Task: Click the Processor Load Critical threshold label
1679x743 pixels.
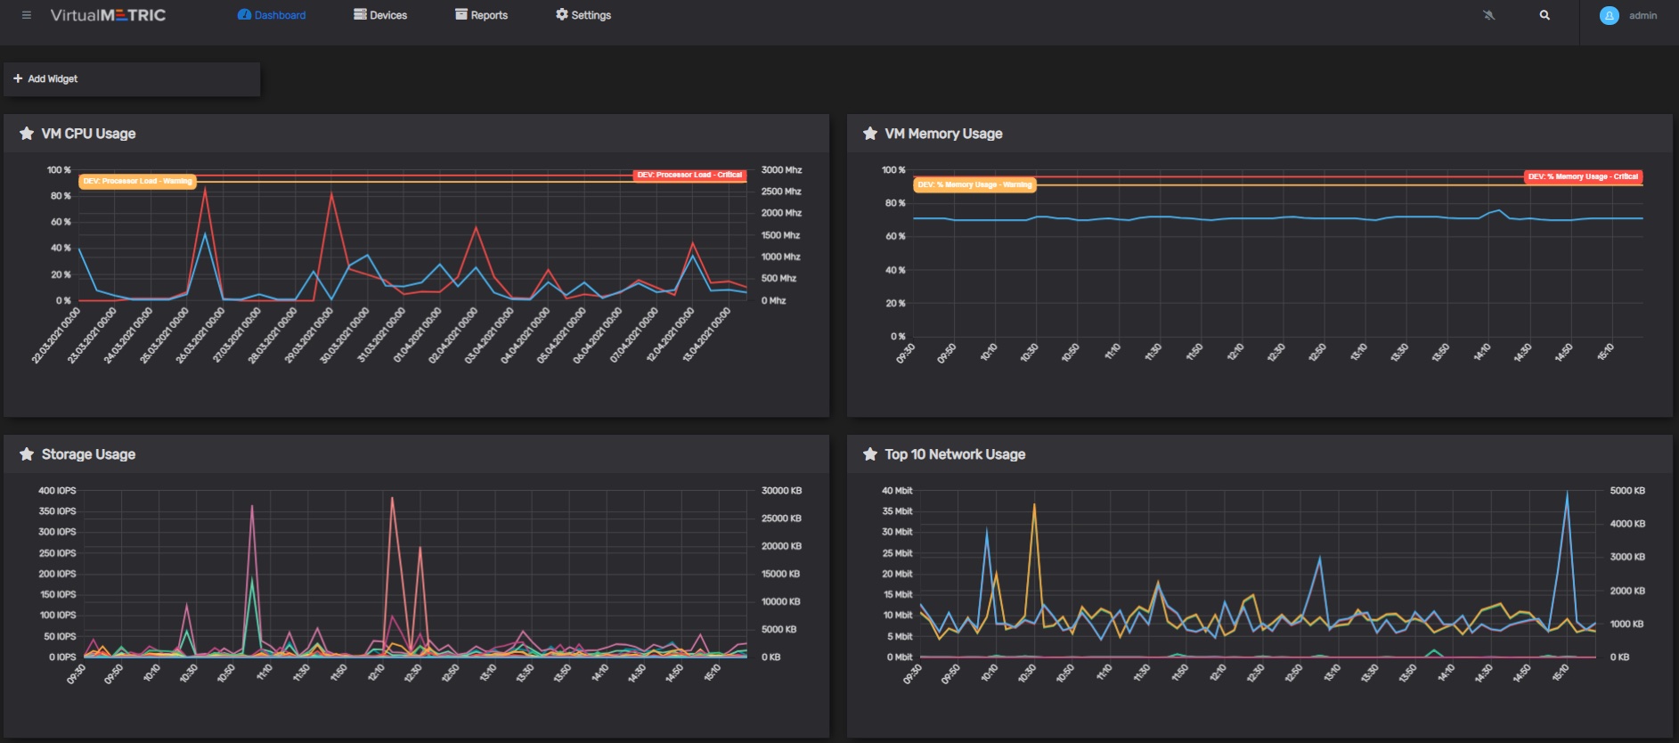Action: pos(689,175)
